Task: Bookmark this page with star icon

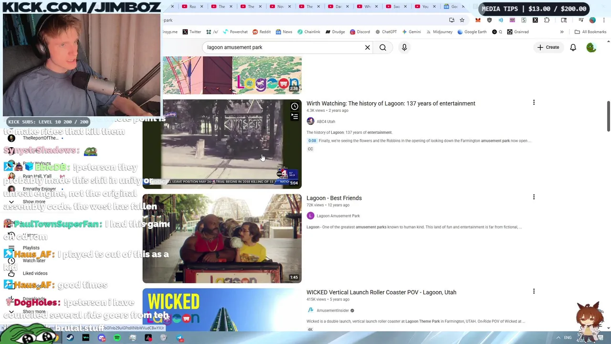Action: (x=462, y=20)
